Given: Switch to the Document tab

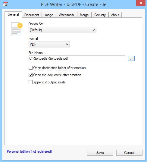Looking at the screenshot, I should coord(32,15).
